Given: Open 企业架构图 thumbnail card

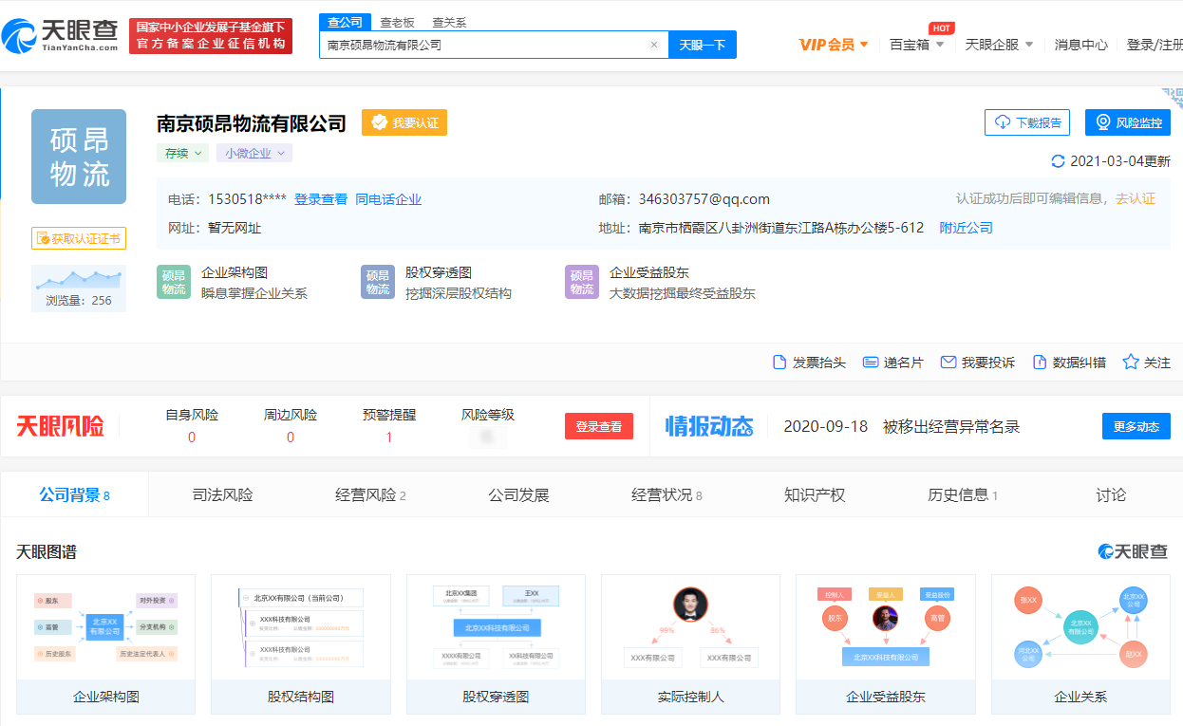Looking at the screenshot, I should [106, 644].
